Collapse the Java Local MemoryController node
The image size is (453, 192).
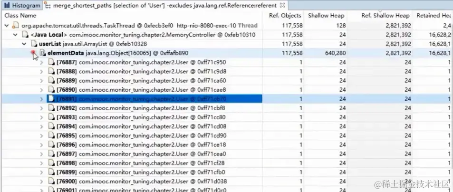[15, 35]
